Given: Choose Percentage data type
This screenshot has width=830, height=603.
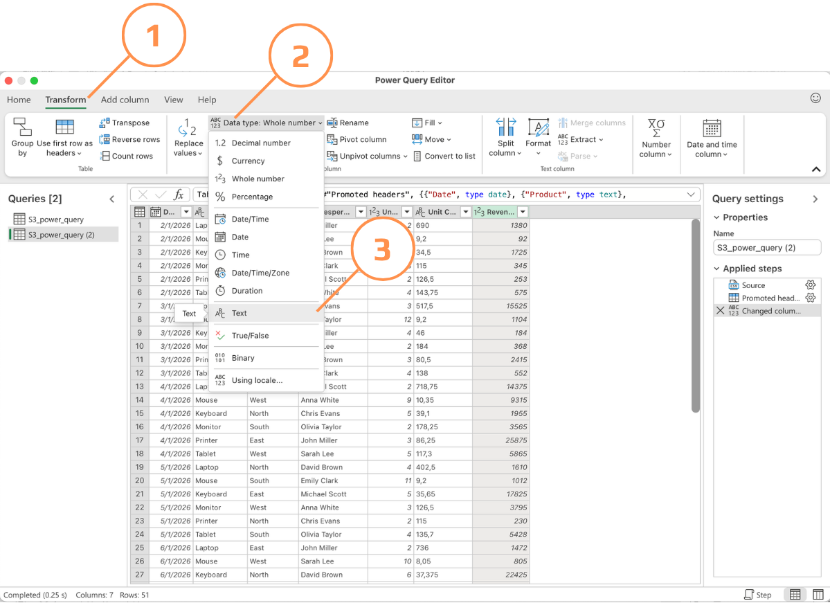Looking at the screenshot, I should click(x=267, y=197).
